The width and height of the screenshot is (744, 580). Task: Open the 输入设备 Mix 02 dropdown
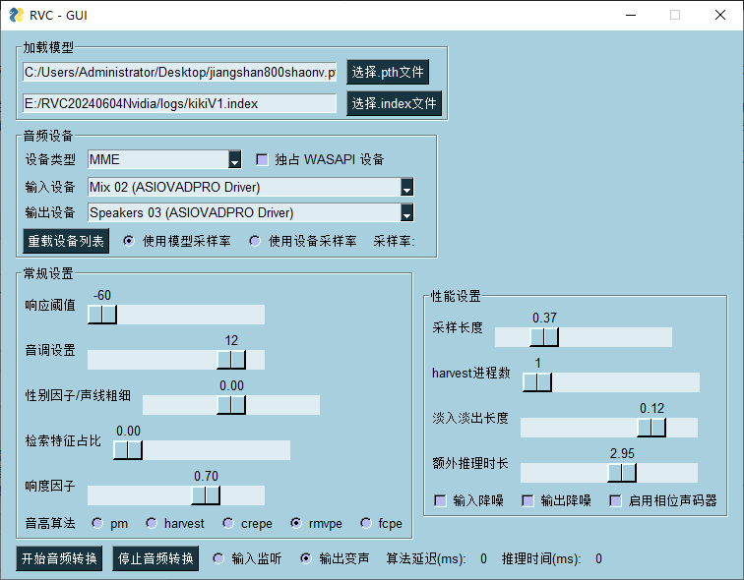click(x=406, y=187)
